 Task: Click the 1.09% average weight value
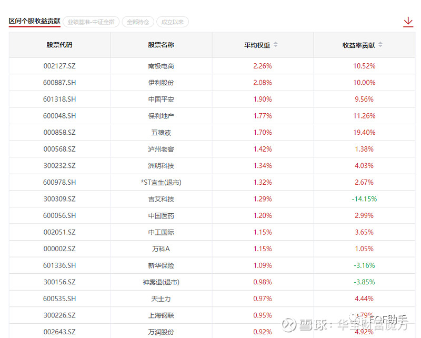coord(263,266)
